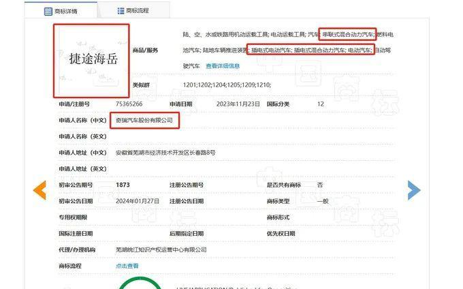Viewport: 463px width, 289px height.
Task: Select the 代理/办理机构 label
Action: click(77, 249)
